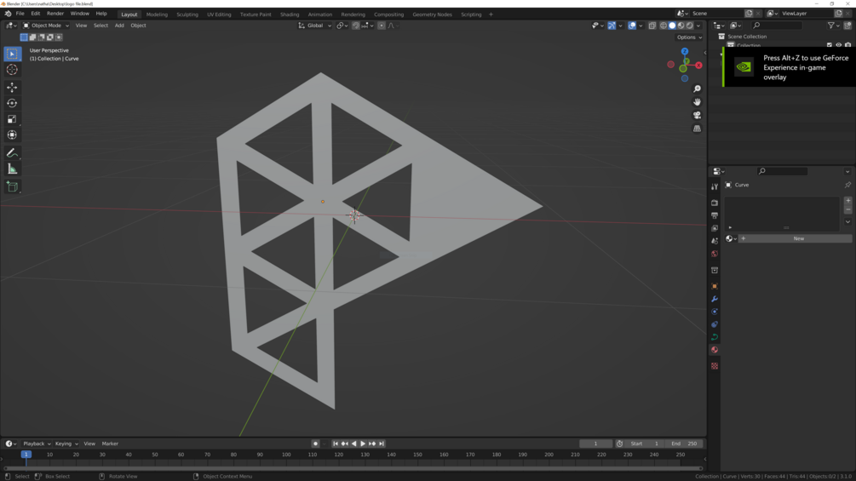
Task: Select the Measure tool
Action: [x=12, y=169]
